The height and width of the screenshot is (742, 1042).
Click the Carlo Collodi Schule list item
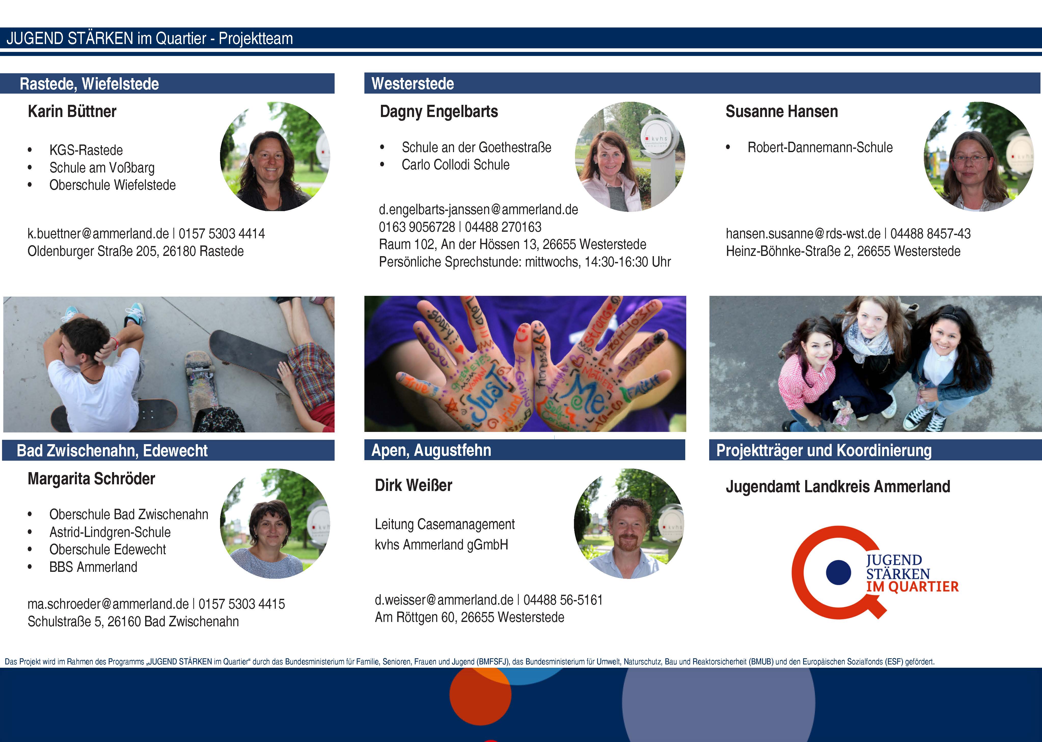[456, 165]
